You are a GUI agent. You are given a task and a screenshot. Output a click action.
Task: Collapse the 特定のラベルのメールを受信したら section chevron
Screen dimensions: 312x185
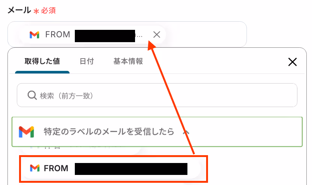[x=186, y=132]
